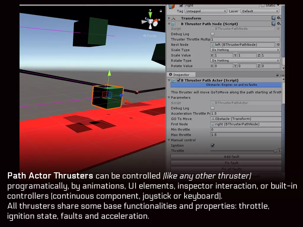Click the red X move handle cone
This screenshot has height=227, width=303.
127,102
